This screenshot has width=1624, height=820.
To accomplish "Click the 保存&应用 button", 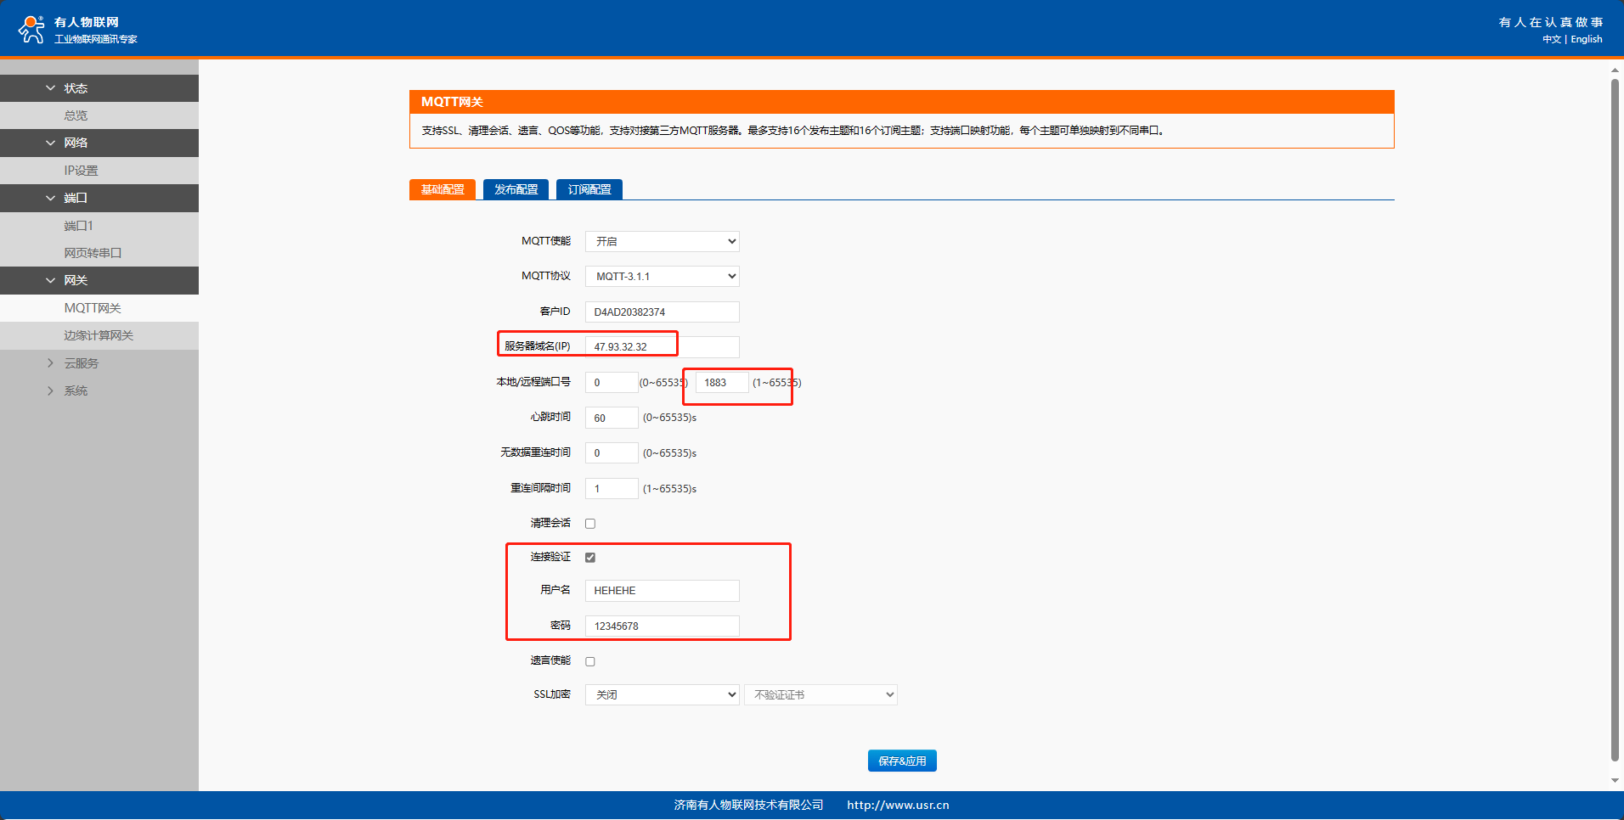I will (902, 761).
